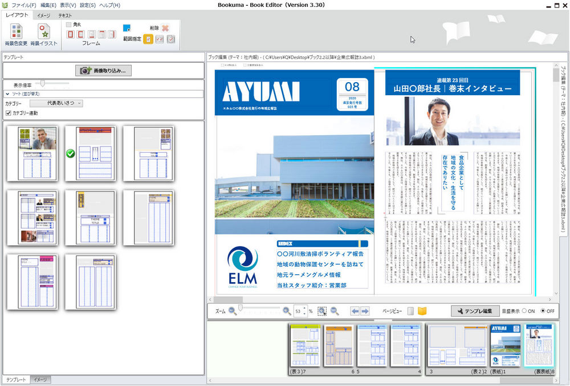Switch to single page view icon
This screenshot has height=386, width=570.
(410, 311)
